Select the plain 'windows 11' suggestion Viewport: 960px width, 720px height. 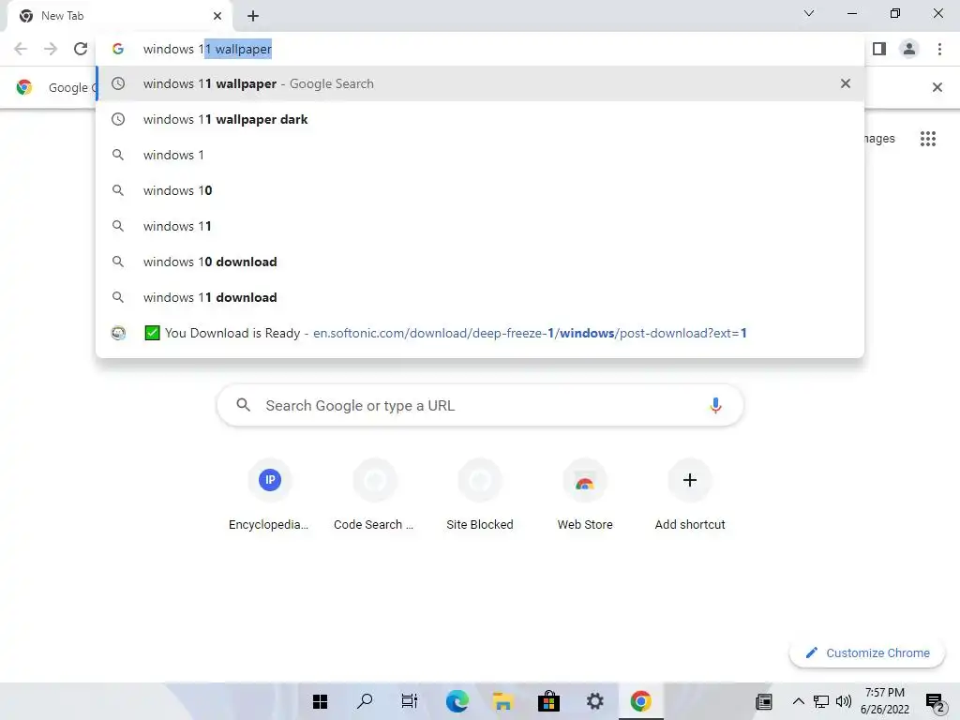tap(480, 226)
